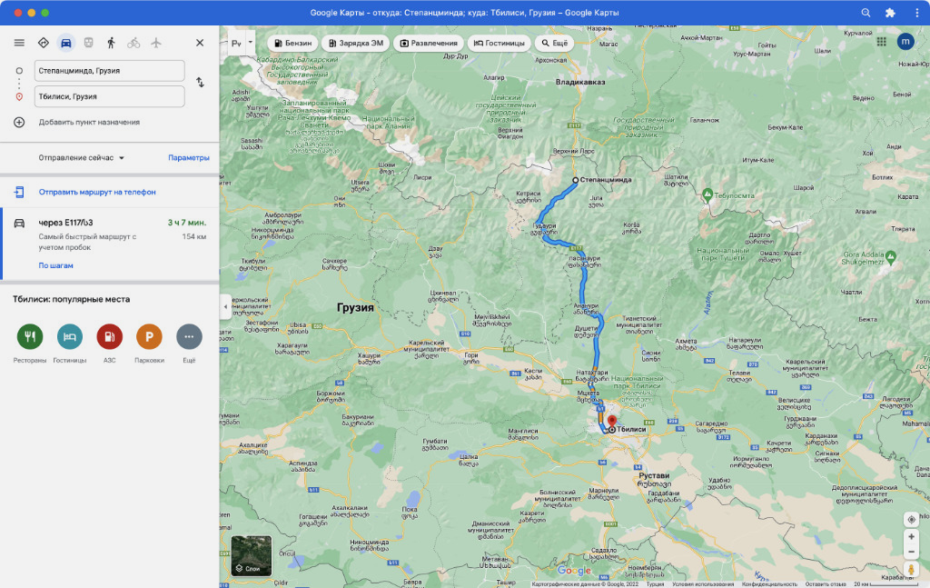Swap start and destination points
This screenshot has width=930, height=588.
point(201,83)
